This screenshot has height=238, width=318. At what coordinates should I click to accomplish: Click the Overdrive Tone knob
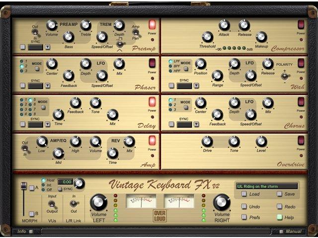[x=234, y=141]
